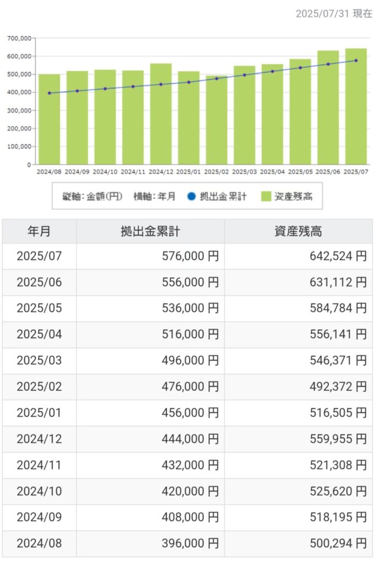Select the 2025/03 table row date

pyautogui.click(x=39, y=361)
